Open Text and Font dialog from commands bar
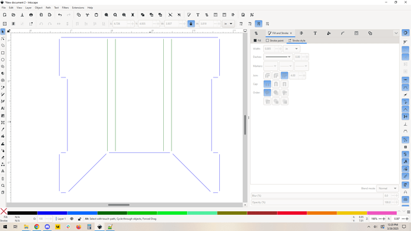This screenshot has width=411, height=231. (x=198, y=15)
